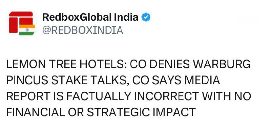Open the RedboxGlobal India display name

click(90, 17)
